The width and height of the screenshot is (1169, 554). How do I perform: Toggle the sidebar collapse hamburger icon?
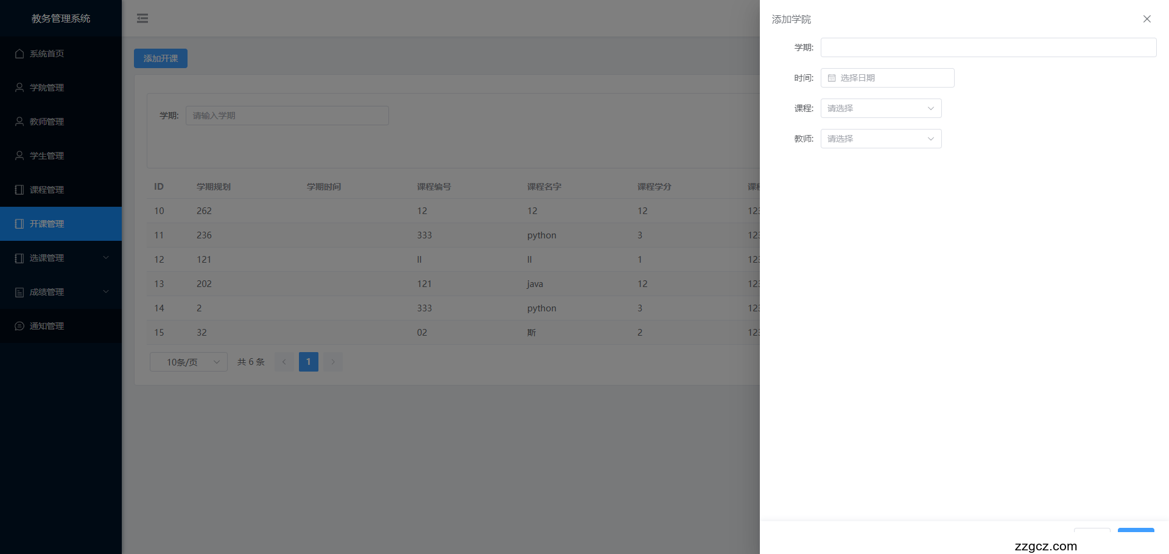tap(142, 18)
